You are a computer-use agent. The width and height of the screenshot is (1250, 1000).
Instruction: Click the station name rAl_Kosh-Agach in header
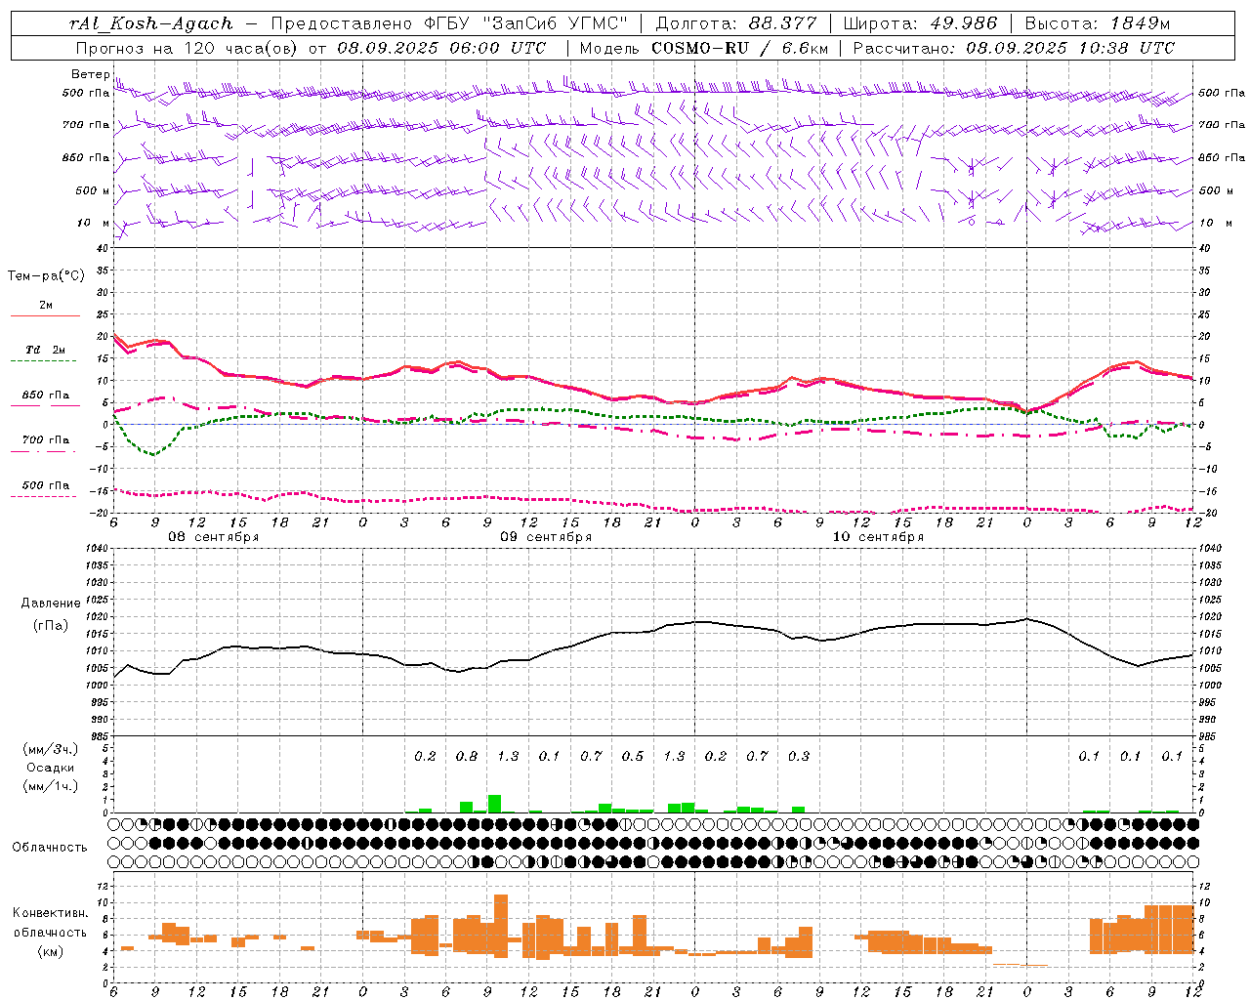151,23
